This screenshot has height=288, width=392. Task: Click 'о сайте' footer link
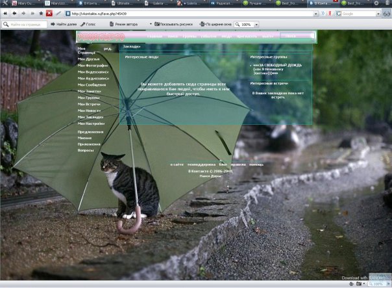[177, 164]
